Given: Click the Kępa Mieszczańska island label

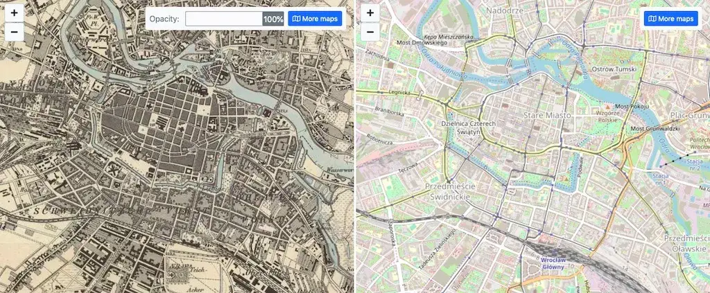Looking at the screenshot, I should 449,36.
